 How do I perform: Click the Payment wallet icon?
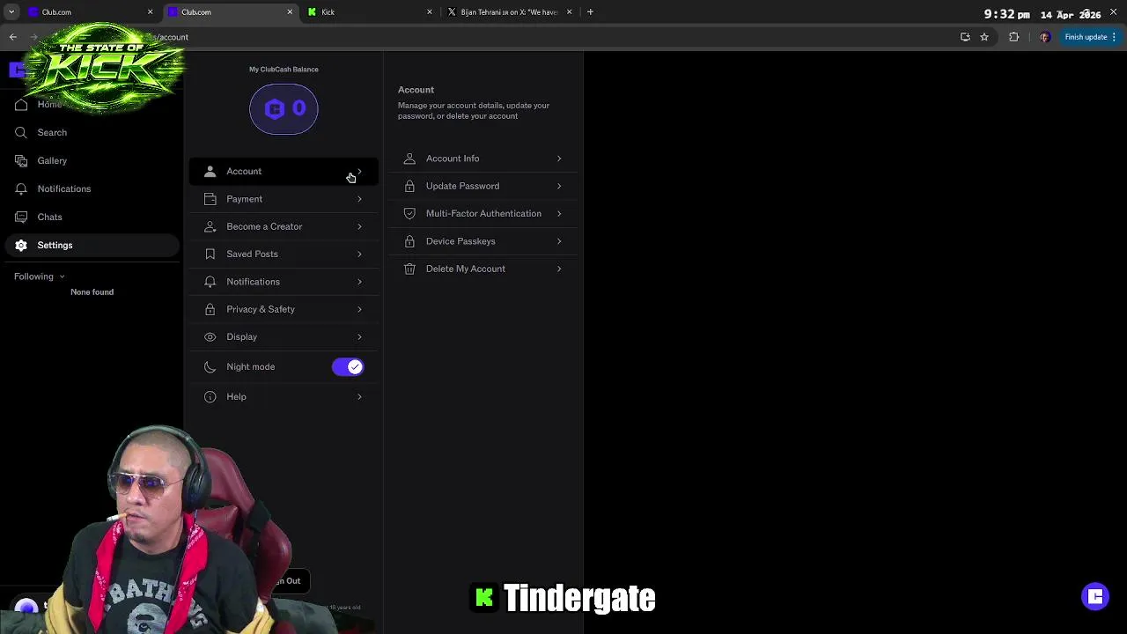(x=210, y=199)
